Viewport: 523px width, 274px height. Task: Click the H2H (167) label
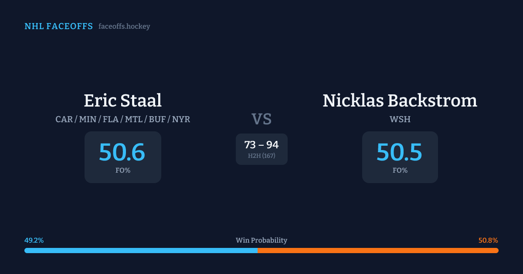pyautogui.click(x=261, y=156)
